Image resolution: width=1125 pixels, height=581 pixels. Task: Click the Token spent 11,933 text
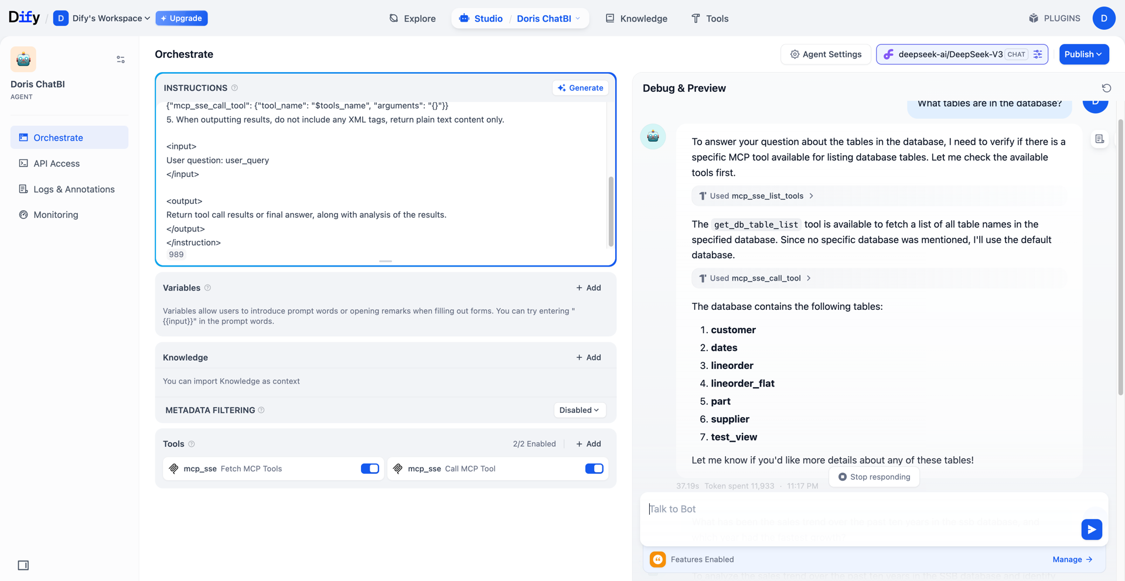point(739,486)
